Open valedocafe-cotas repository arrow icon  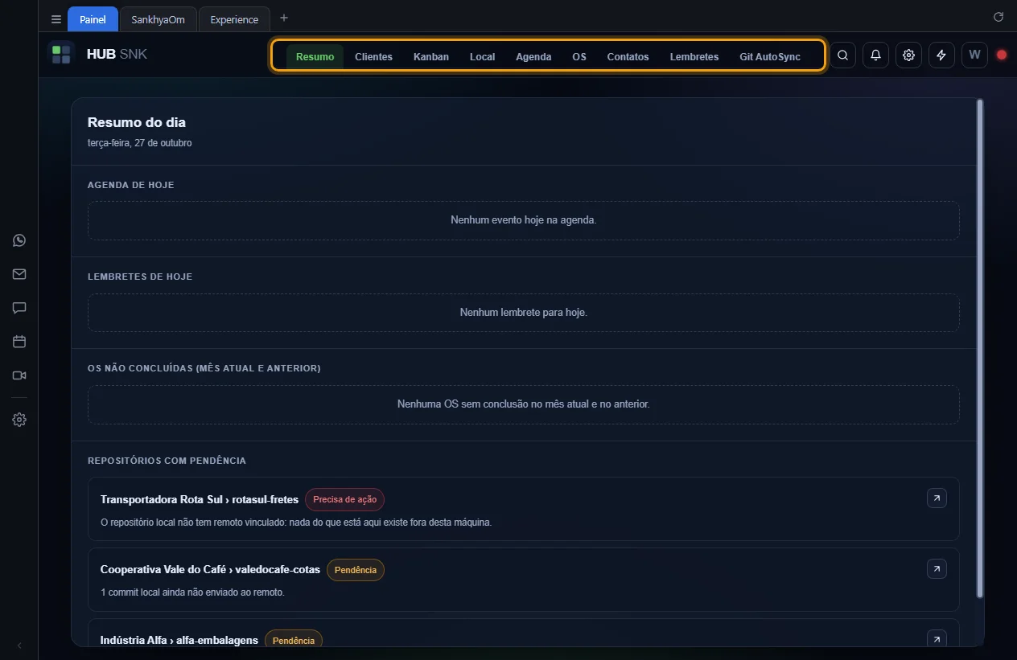937,569
